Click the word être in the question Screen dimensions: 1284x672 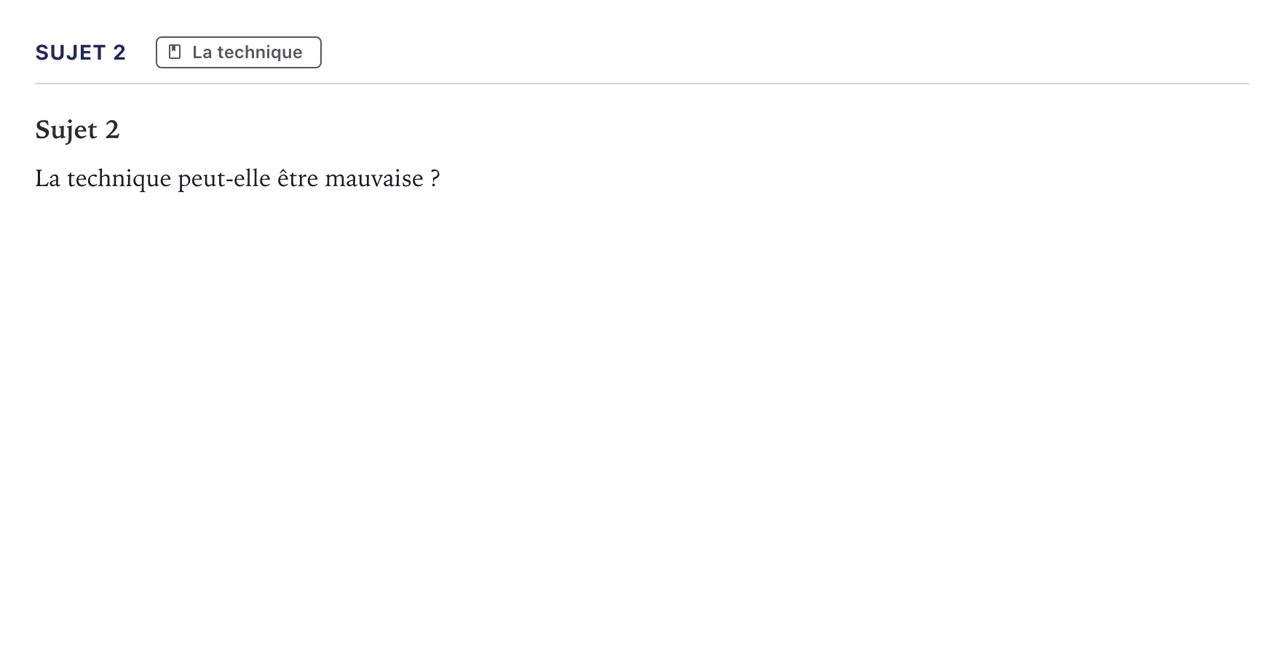(x=298, y=178)
